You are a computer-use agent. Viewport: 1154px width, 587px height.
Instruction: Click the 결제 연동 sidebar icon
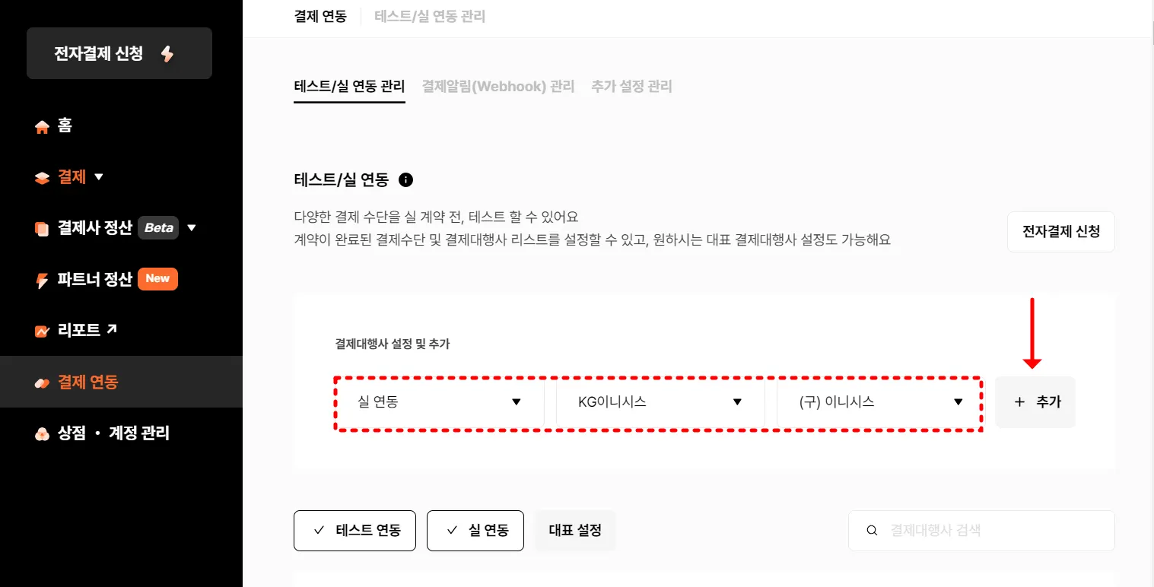tap(42, 382)
